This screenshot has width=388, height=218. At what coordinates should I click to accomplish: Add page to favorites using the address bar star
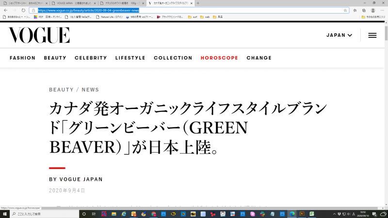(345, 10)
